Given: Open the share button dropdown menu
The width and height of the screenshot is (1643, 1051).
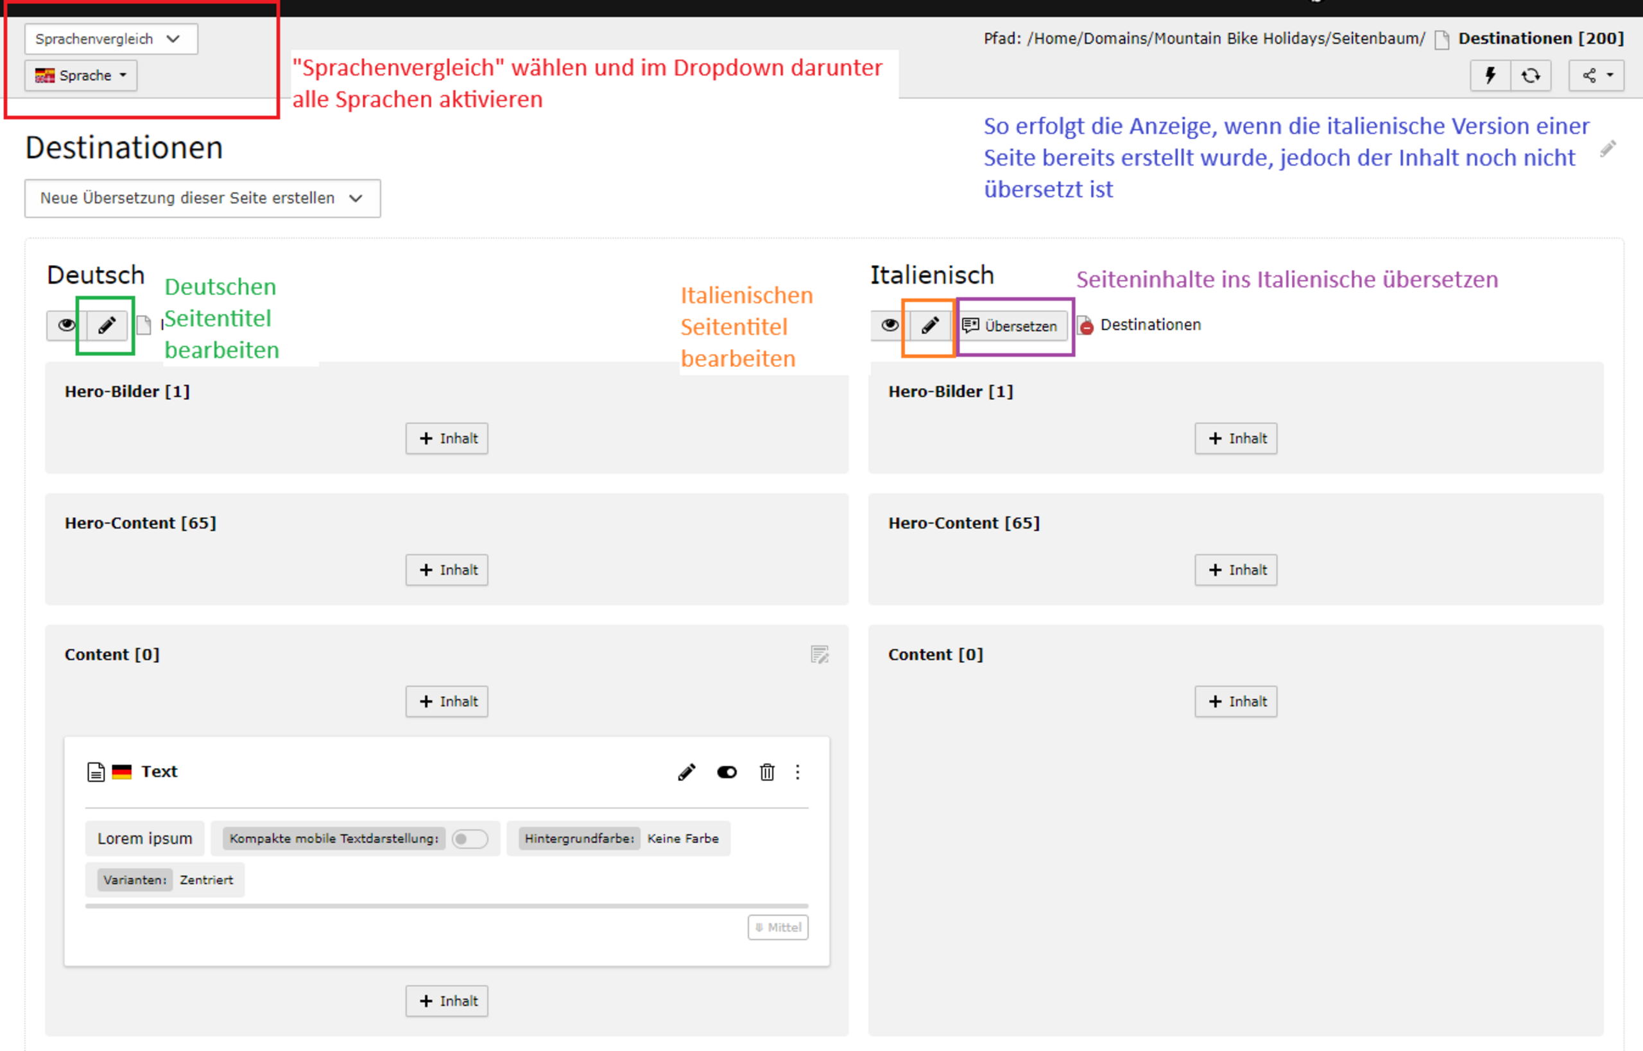Looking at the screenshot, I should (1596, 75).
